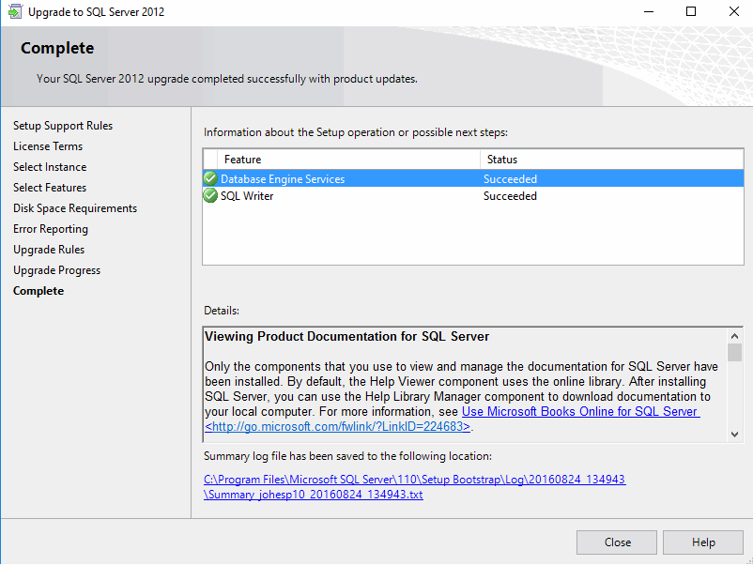Open the summary log file path link
753x565 pixels.
pos(414,486)
